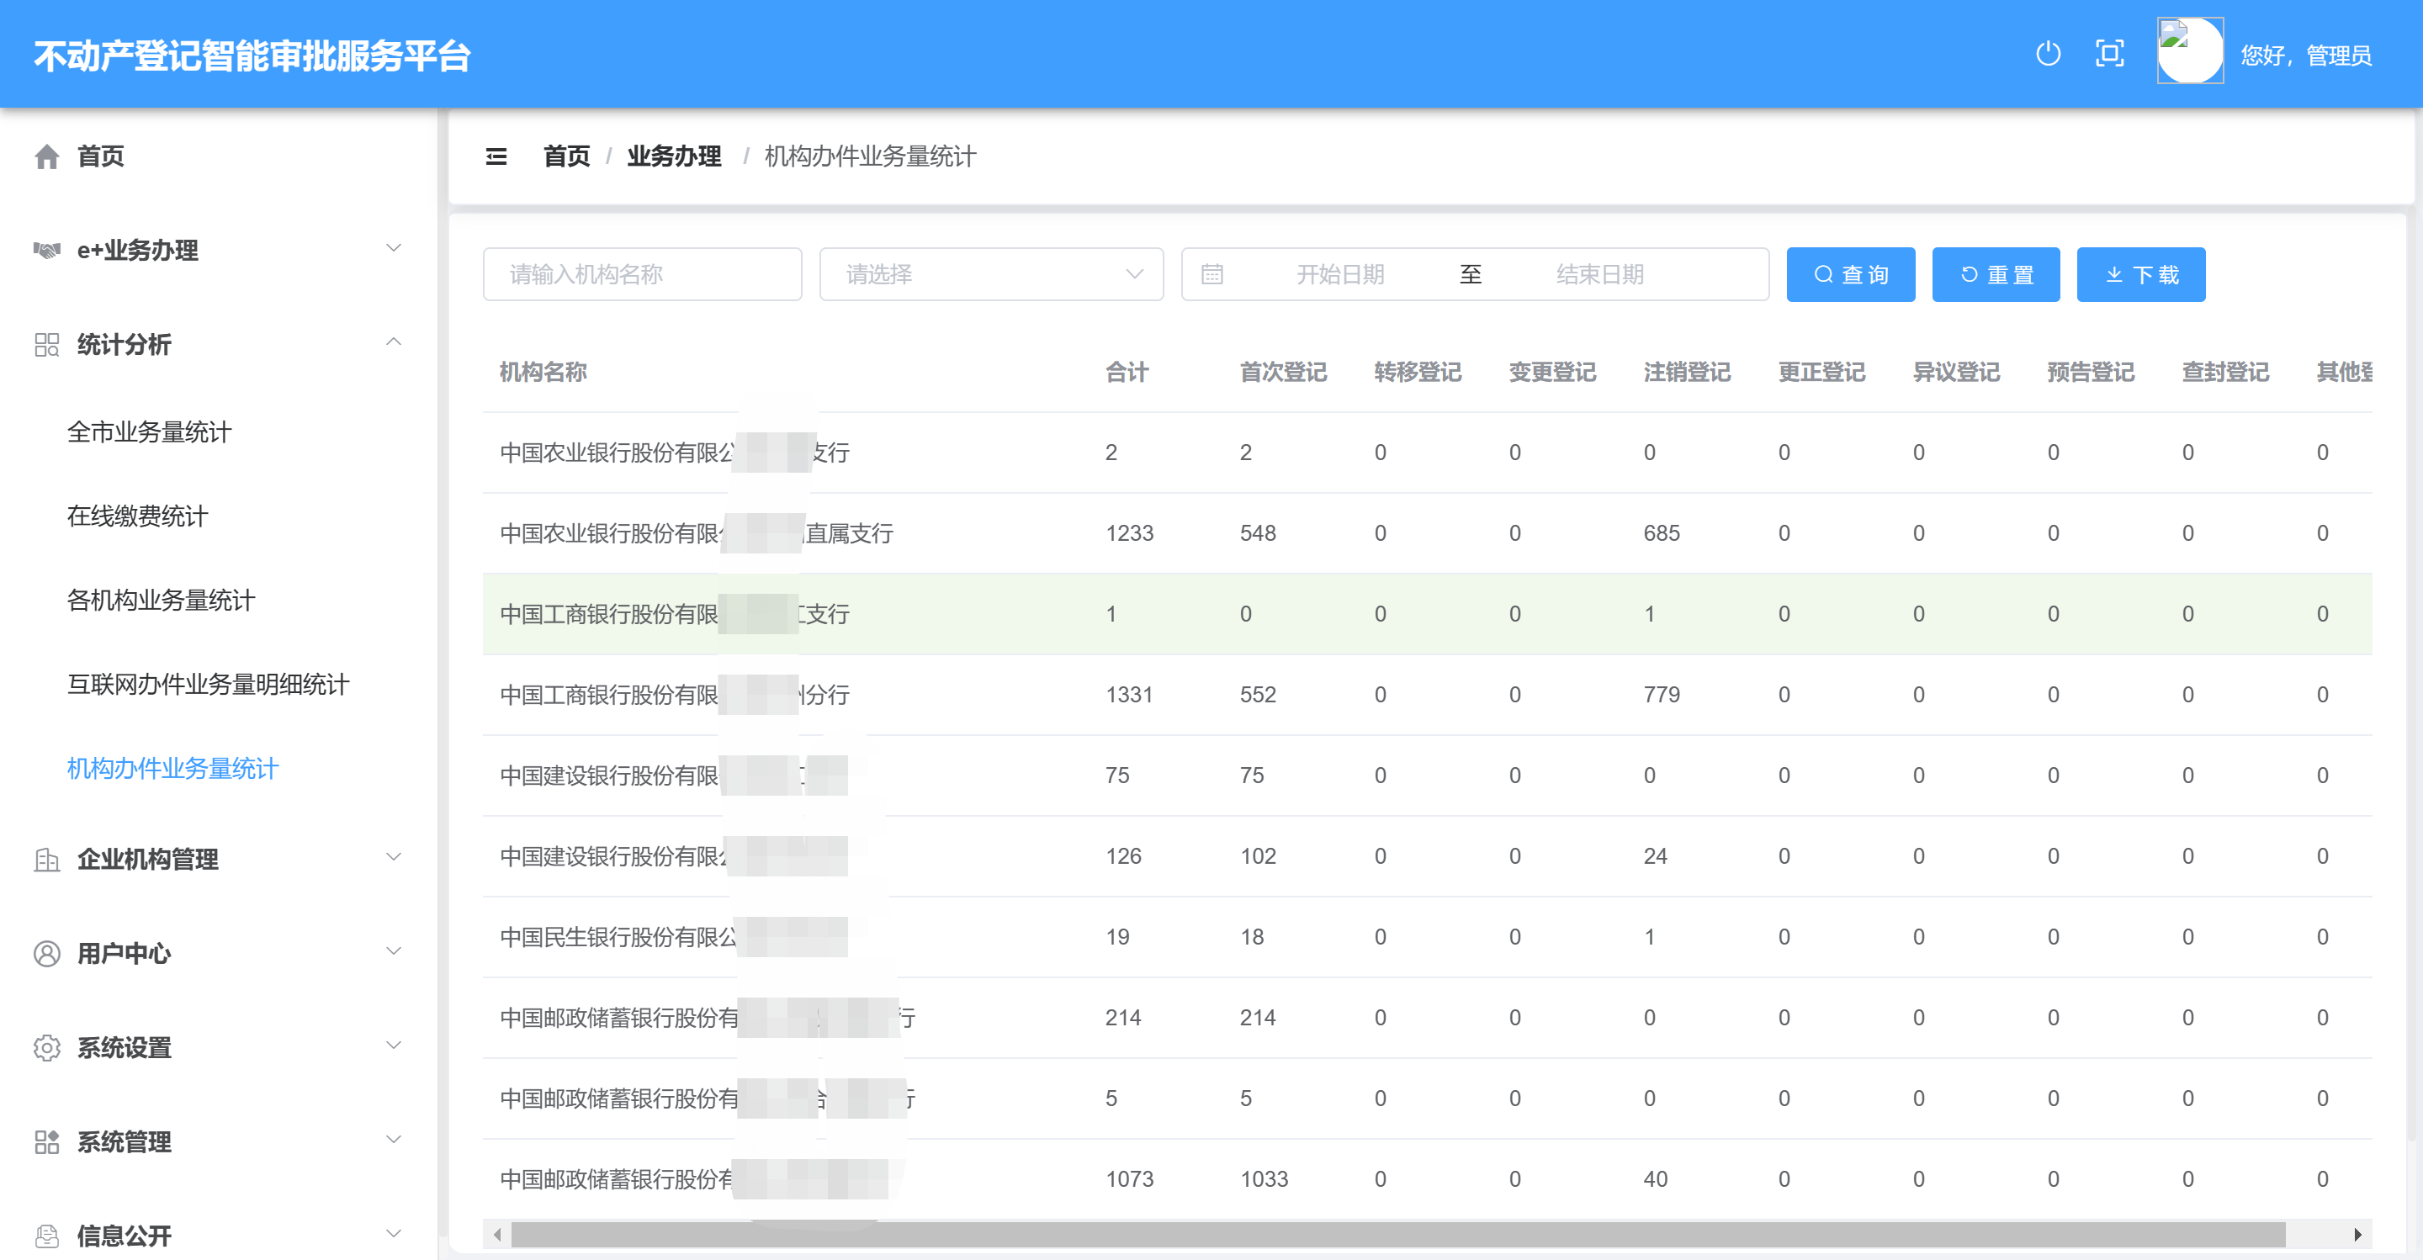The height and width of the screenshot is (1260, 2423).
Task: Open 首页 in the sidebar
Action: coord(101,156)
